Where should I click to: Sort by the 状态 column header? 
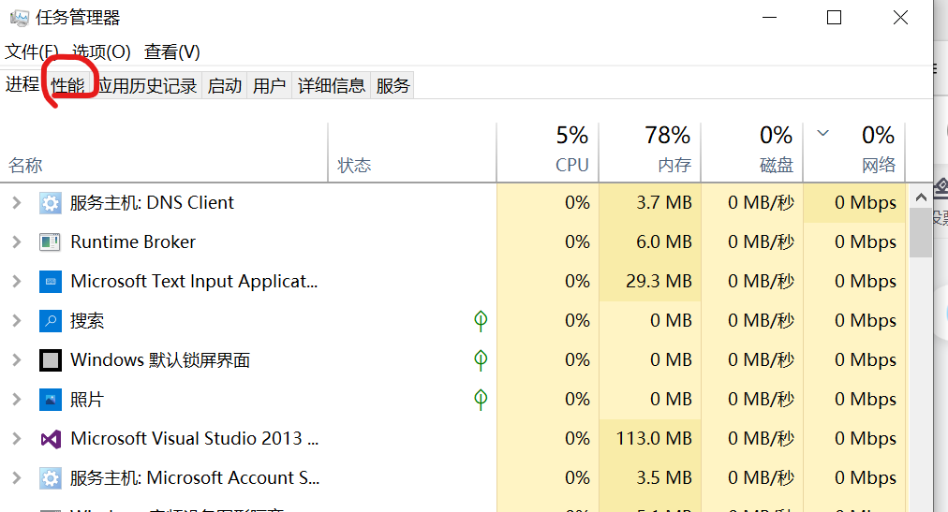click(x=412, y=153)
